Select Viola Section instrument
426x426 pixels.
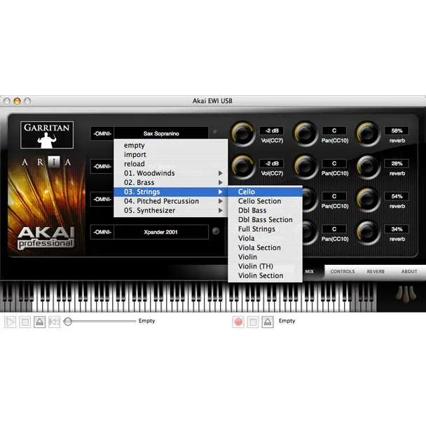pos(265,248)
